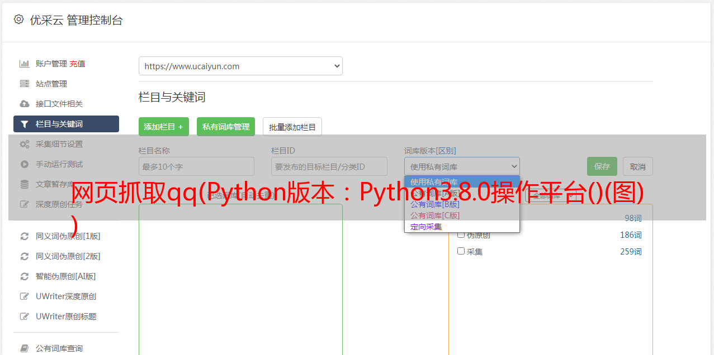Click the play icon for 手动运行测试
Image resolution: width=714 pixels, height=355 pixels.
pos(24,164)
